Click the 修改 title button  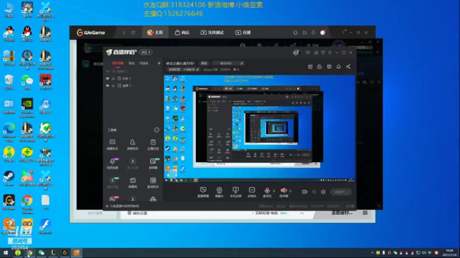[x=204, y=63]
